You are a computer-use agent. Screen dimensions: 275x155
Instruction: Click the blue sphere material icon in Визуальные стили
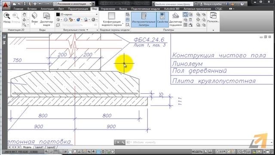tap(78, 20)
